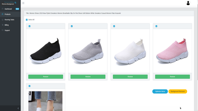This screenshot has width=198, height=111.
Task: Click Restore under the white sneaker
Action: (130, 77)
